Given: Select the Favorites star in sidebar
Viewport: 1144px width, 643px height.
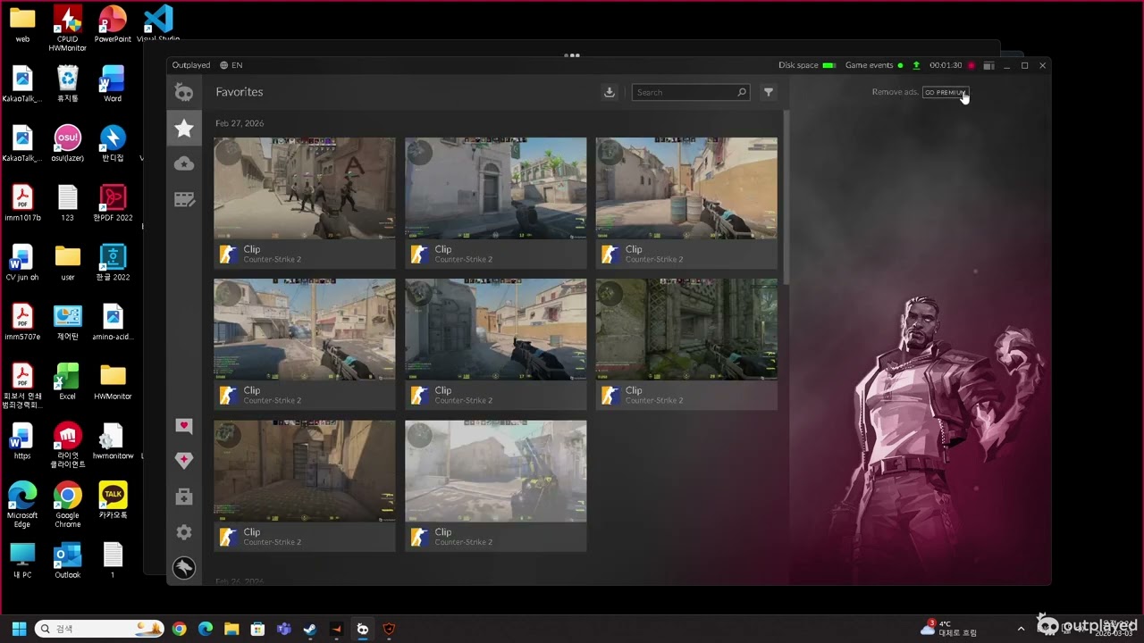Looking at the screenshot, I should tap(184, 129).
